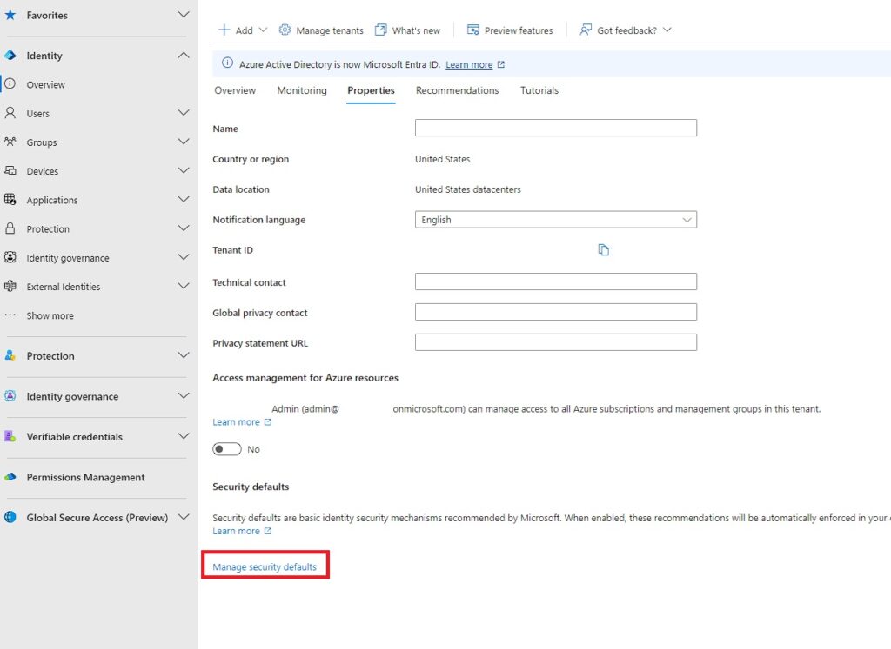Open the Notification language dropdown
The height and width of the screenshot is (649, 891).
coord(556,220)
